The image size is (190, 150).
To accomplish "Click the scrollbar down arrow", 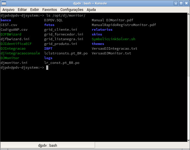I will pyautogui.click(x=189, y=141).
